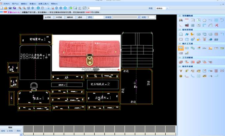Screen dimensions: 225x136
Task: Select the inverted triangle V tool icon
Action: 181,71
